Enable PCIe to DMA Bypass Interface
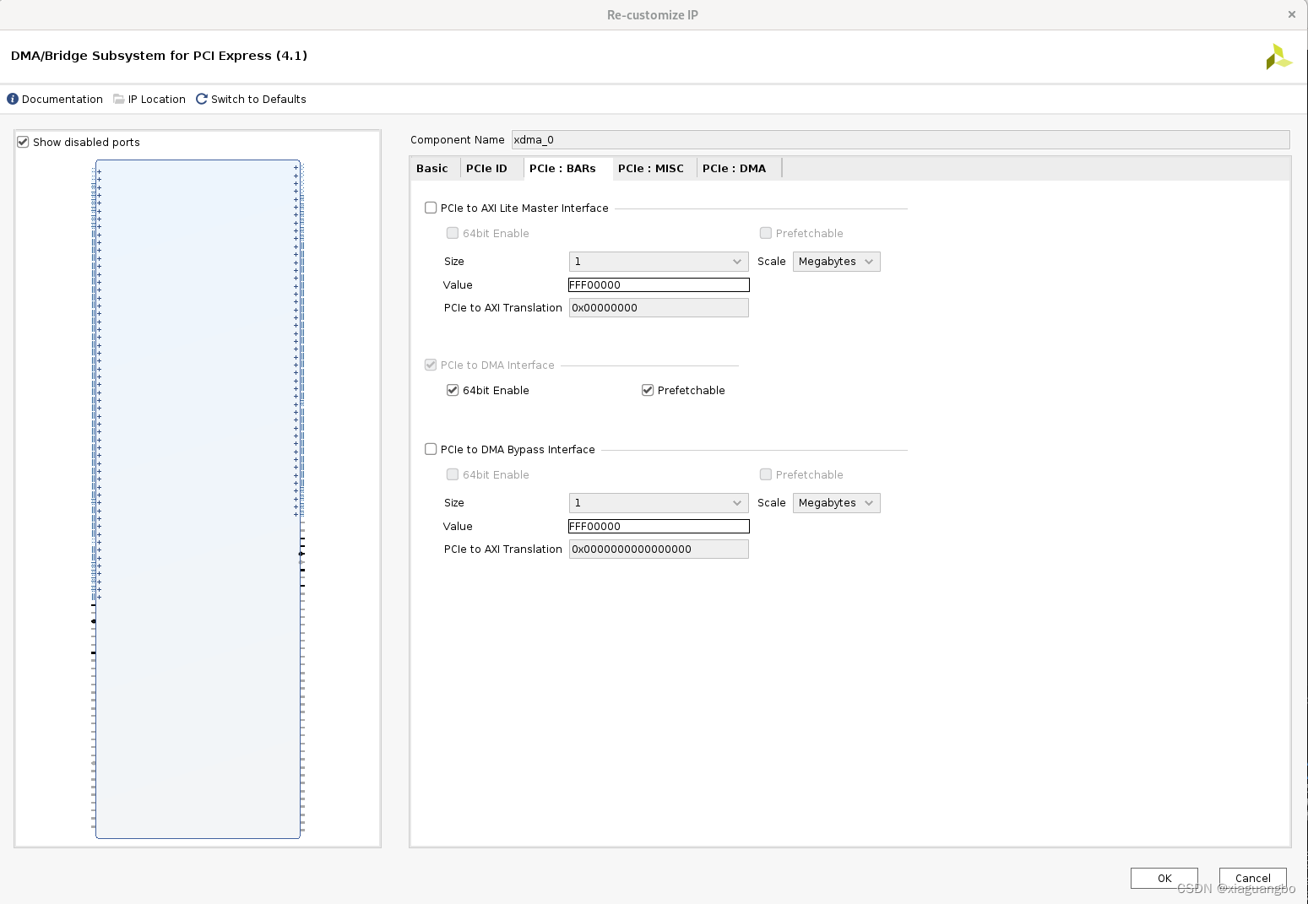 tap(431, 449)
